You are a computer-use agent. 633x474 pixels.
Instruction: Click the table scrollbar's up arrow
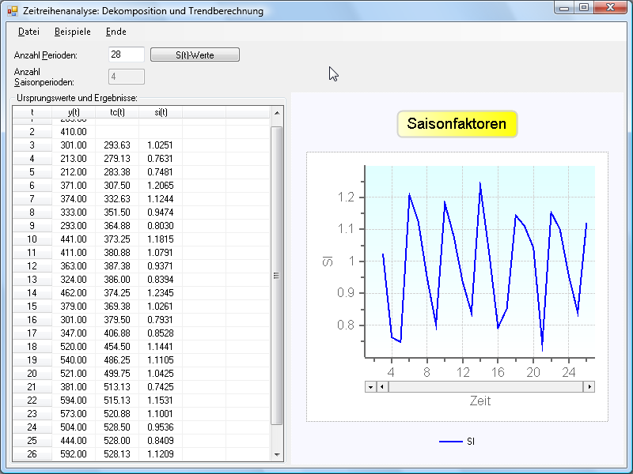pyautogui.click(x=277, y=113)
